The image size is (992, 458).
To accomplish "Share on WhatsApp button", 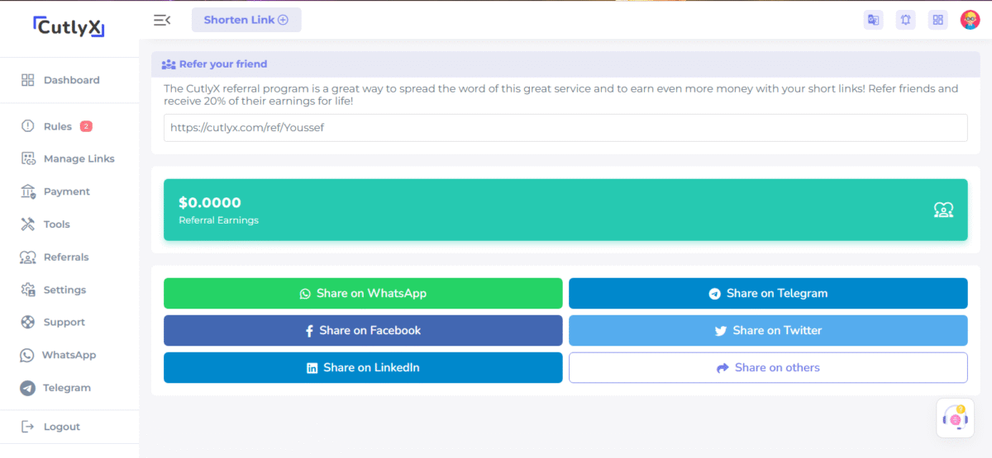I will tap(363, 293).
